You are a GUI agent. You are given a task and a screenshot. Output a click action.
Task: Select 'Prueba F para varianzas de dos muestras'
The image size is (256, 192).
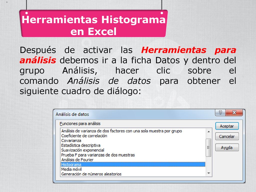coord(133,155)
